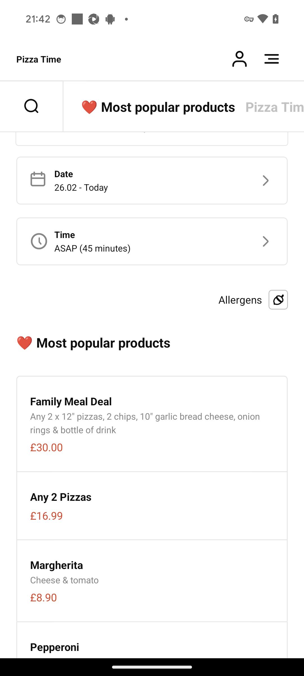The image size is (304, 676).
Task: Select the Most popular products tab
Action: coord(158,107)
